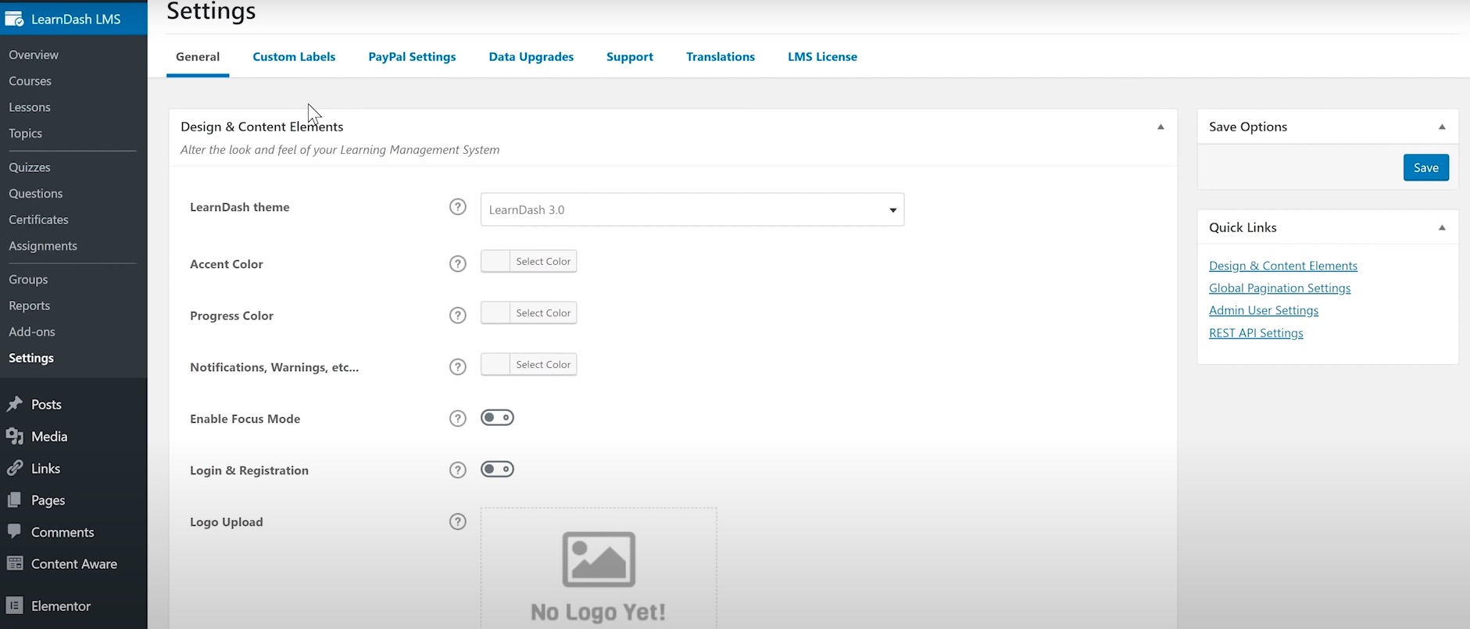The height and width of the screenshot is (629, 1470).
Task: Pick the Progress Color swatch
Action: coord(495,313)
